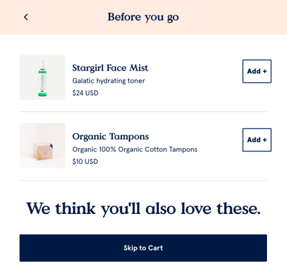The width and height of the screenshot is (287, 268).
Task: Click the Galatic hydrating toner description
Action: (x=109, y=81)
